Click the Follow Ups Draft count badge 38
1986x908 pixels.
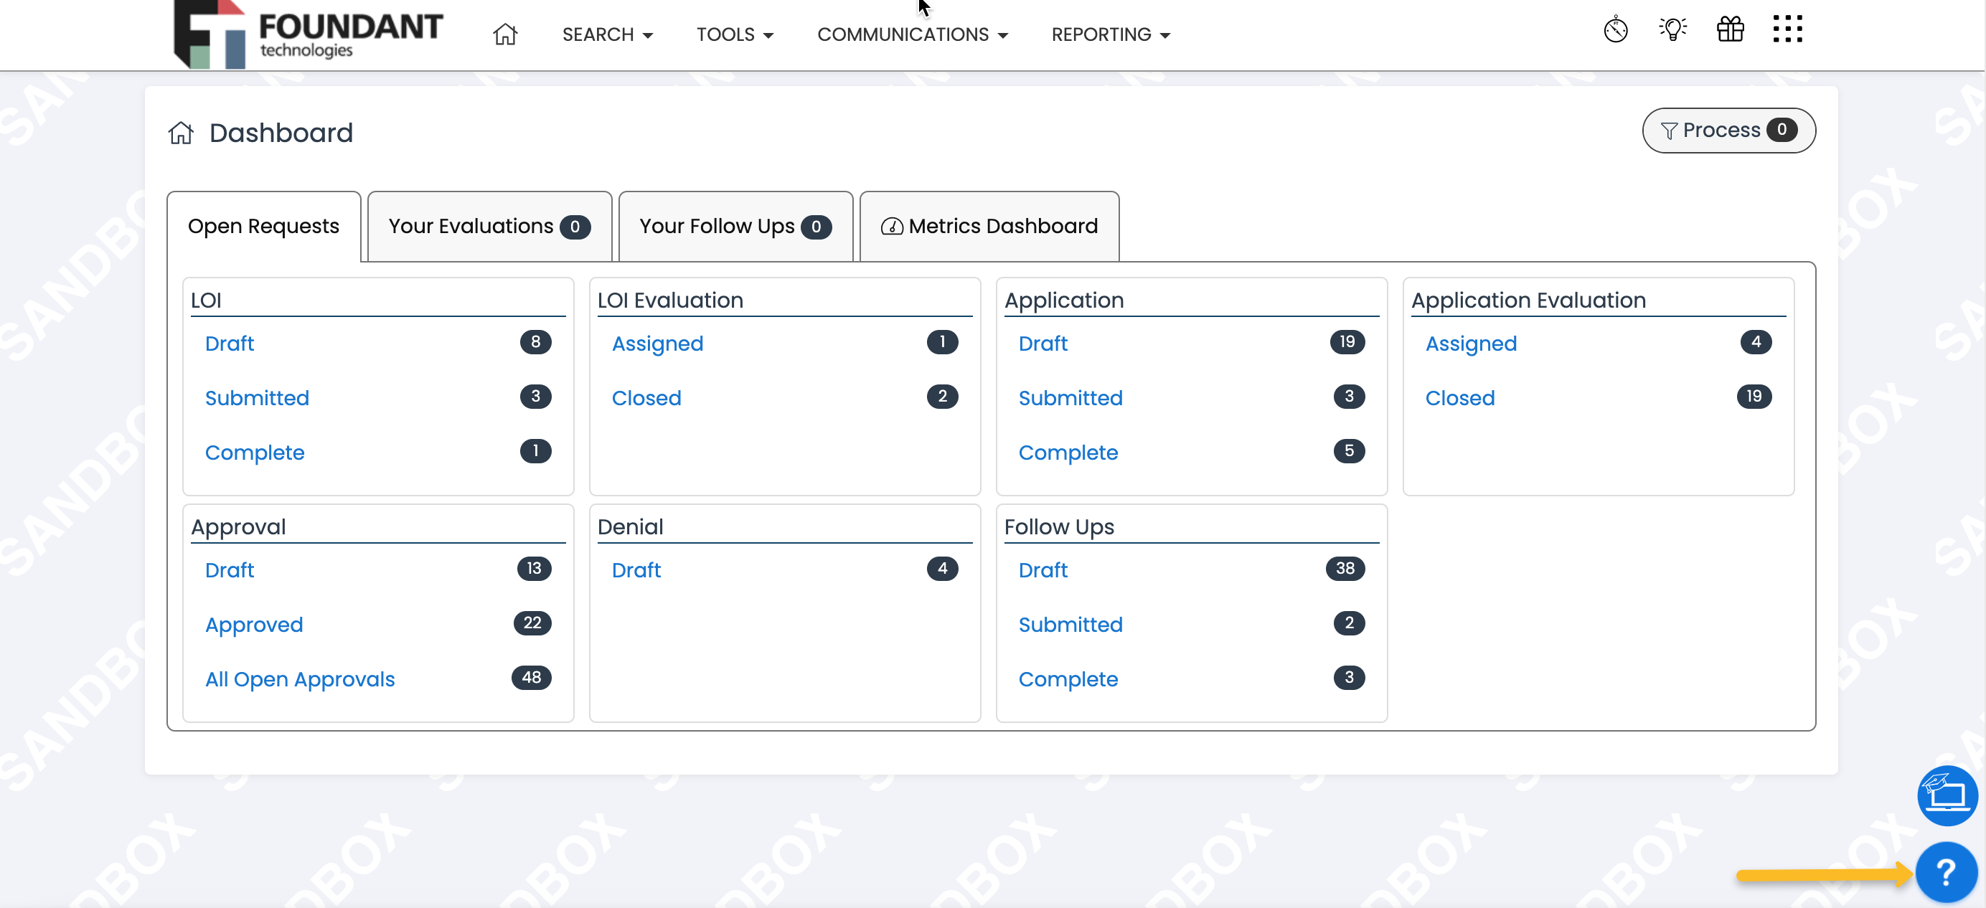1344,569
